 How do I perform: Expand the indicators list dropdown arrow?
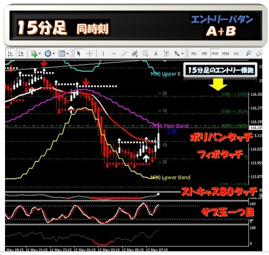(x=40, y=54)
